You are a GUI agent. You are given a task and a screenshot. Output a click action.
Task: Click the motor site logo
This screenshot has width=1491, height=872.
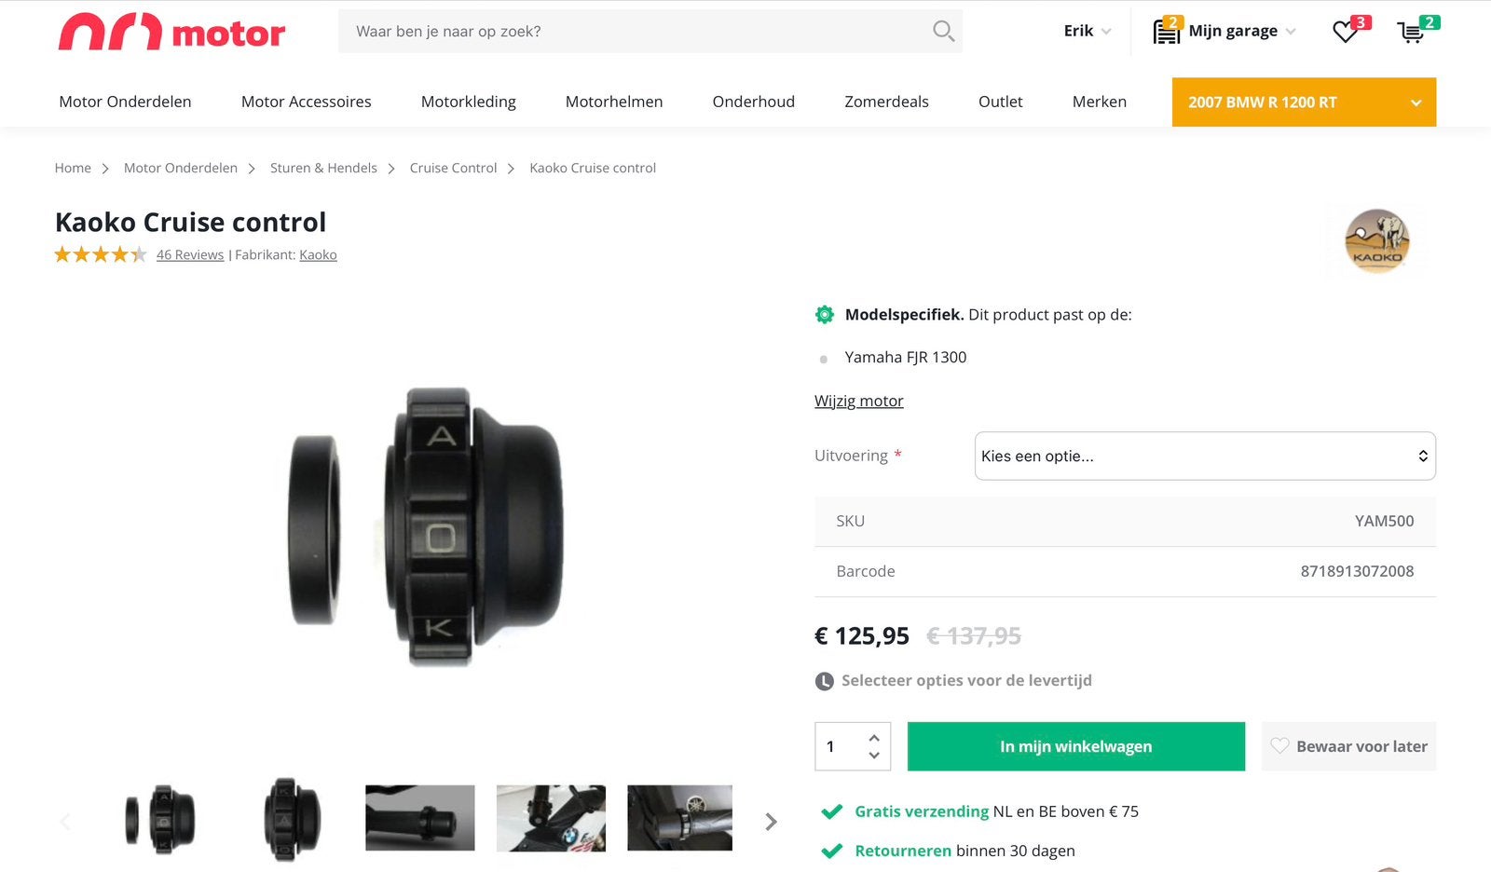[172, 32]
